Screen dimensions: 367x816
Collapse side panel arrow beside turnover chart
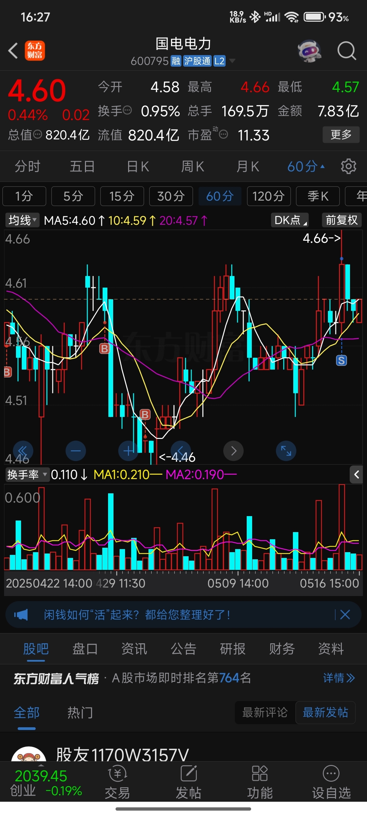[x=356, y=474]
